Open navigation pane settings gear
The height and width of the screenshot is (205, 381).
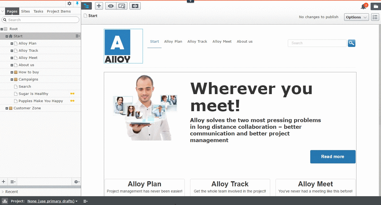coord(69,3)
